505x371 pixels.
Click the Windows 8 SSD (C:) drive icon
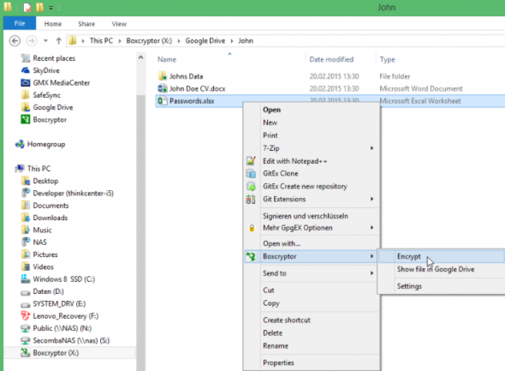pyautogui.click(x=26, y=278)
